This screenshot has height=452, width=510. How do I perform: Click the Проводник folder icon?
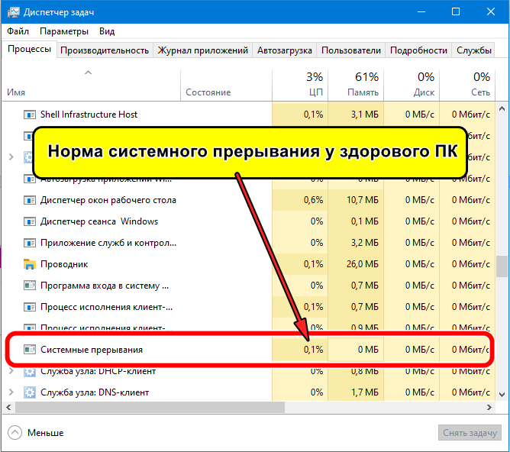click(30, 264)
